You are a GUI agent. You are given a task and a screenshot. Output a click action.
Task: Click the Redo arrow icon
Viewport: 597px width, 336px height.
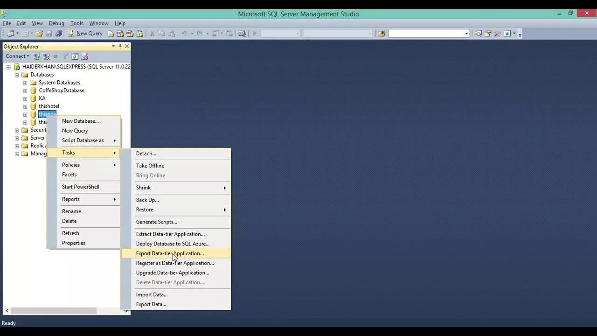pos(199,34)
